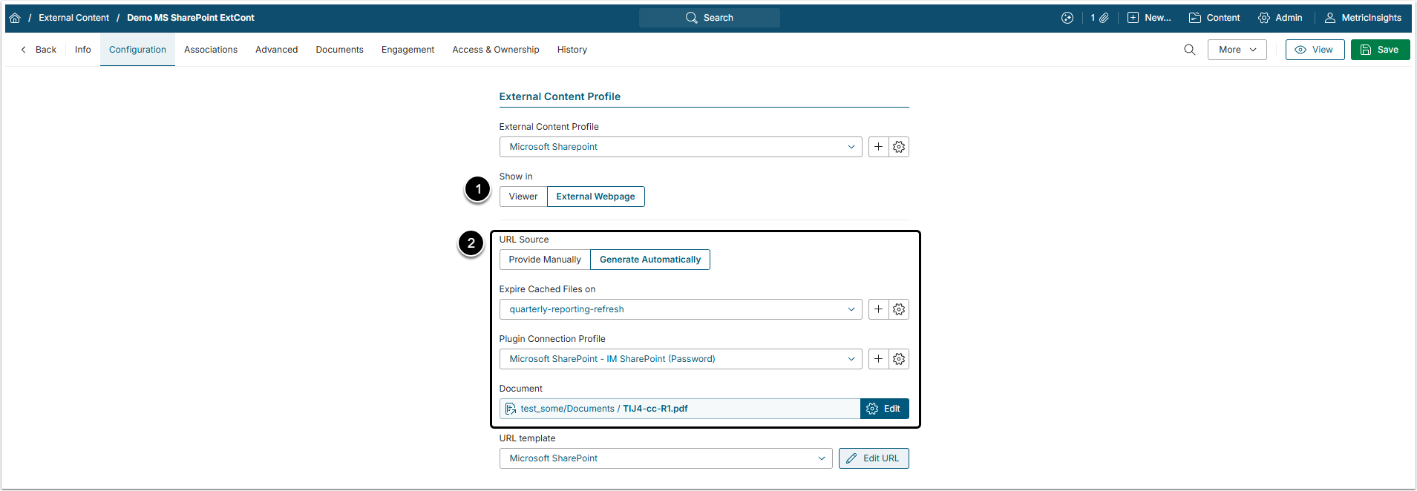Expand the External Content Profile dropdown

(x=680, y=147)
